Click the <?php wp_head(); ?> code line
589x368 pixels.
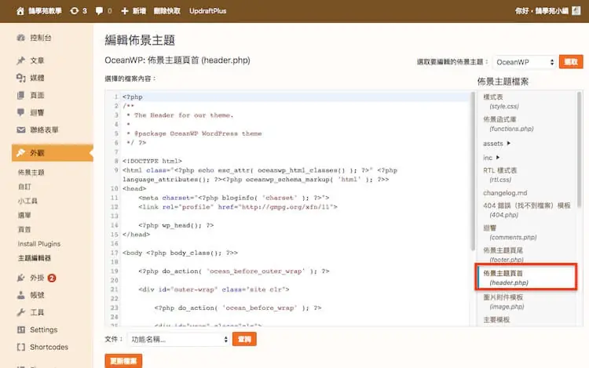[176, 225]
